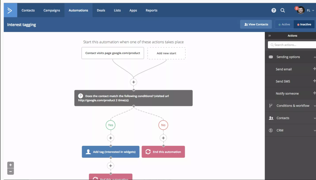Expand the Conditions & workflow section

(292, 106)
